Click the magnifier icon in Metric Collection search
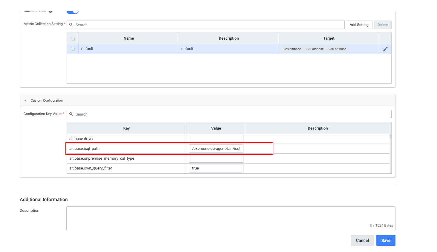437x252 pixels. [x=71, y=25]
